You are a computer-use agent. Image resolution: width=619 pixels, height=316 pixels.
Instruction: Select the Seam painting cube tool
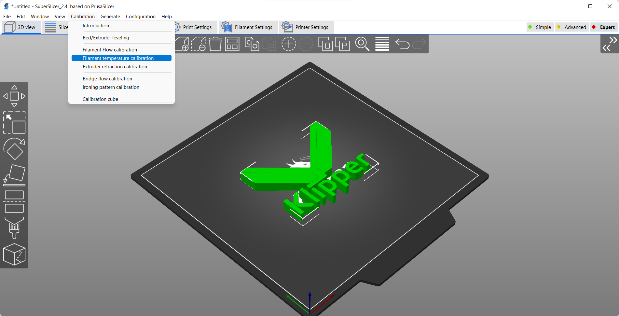(x=14, y=254)
